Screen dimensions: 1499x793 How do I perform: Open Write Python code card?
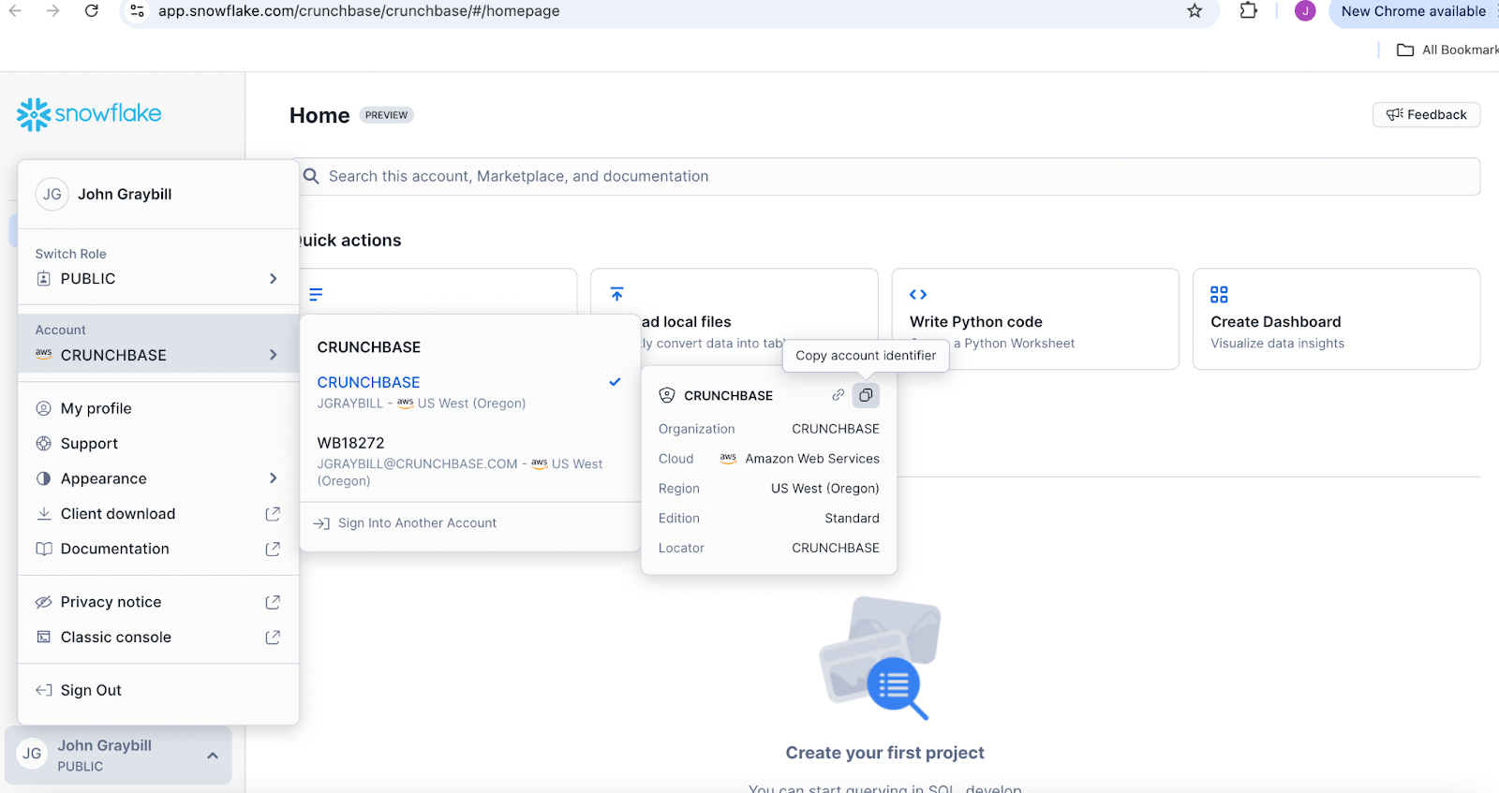click(x=1035, y=319)
